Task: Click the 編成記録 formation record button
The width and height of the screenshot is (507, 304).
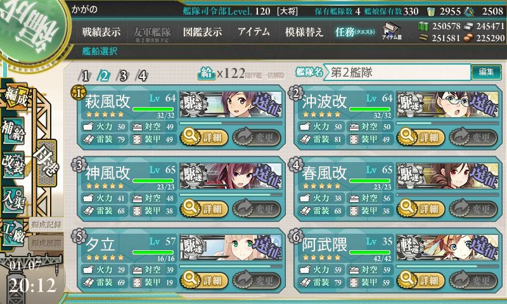Action: coord(46,225)
